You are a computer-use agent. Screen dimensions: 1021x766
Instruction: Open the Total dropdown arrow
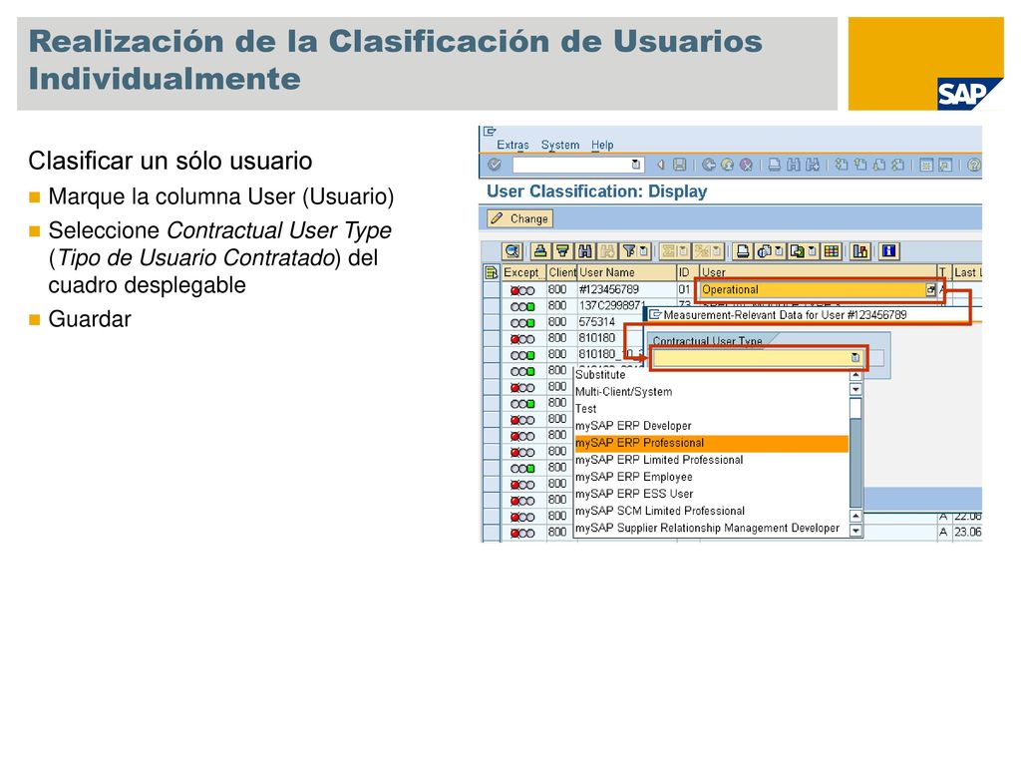pos(684,250)
